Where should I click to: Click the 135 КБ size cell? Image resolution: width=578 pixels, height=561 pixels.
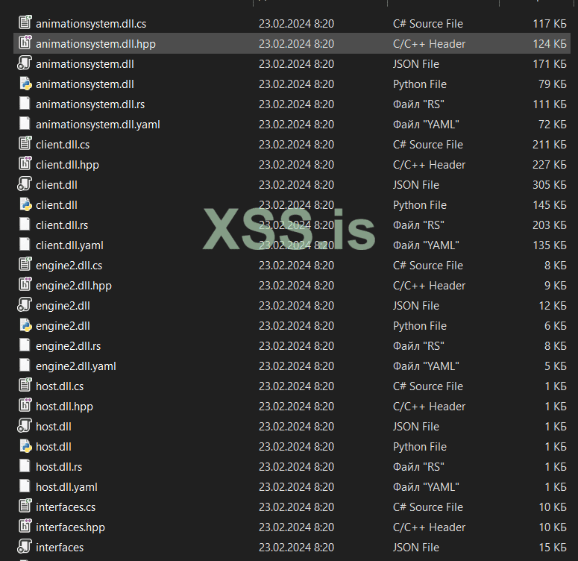click(x=550, y=245)
